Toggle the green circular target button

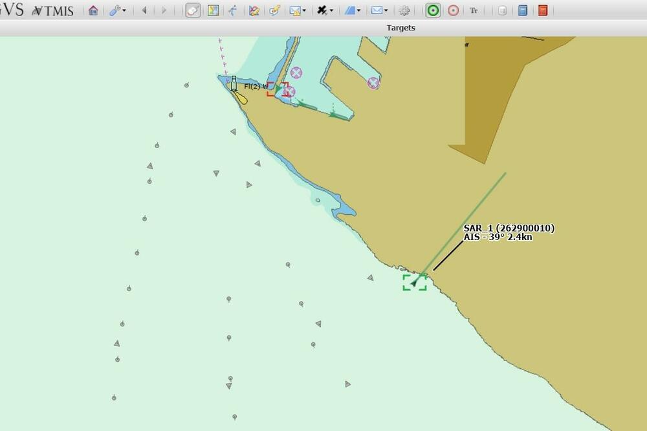click(x=433, y=10)
